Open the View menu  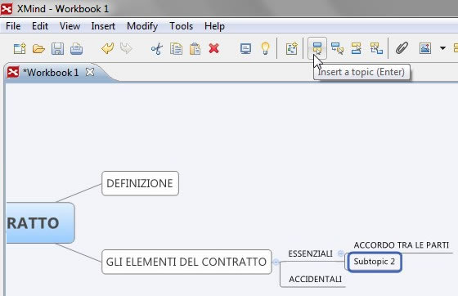point(70,26)
